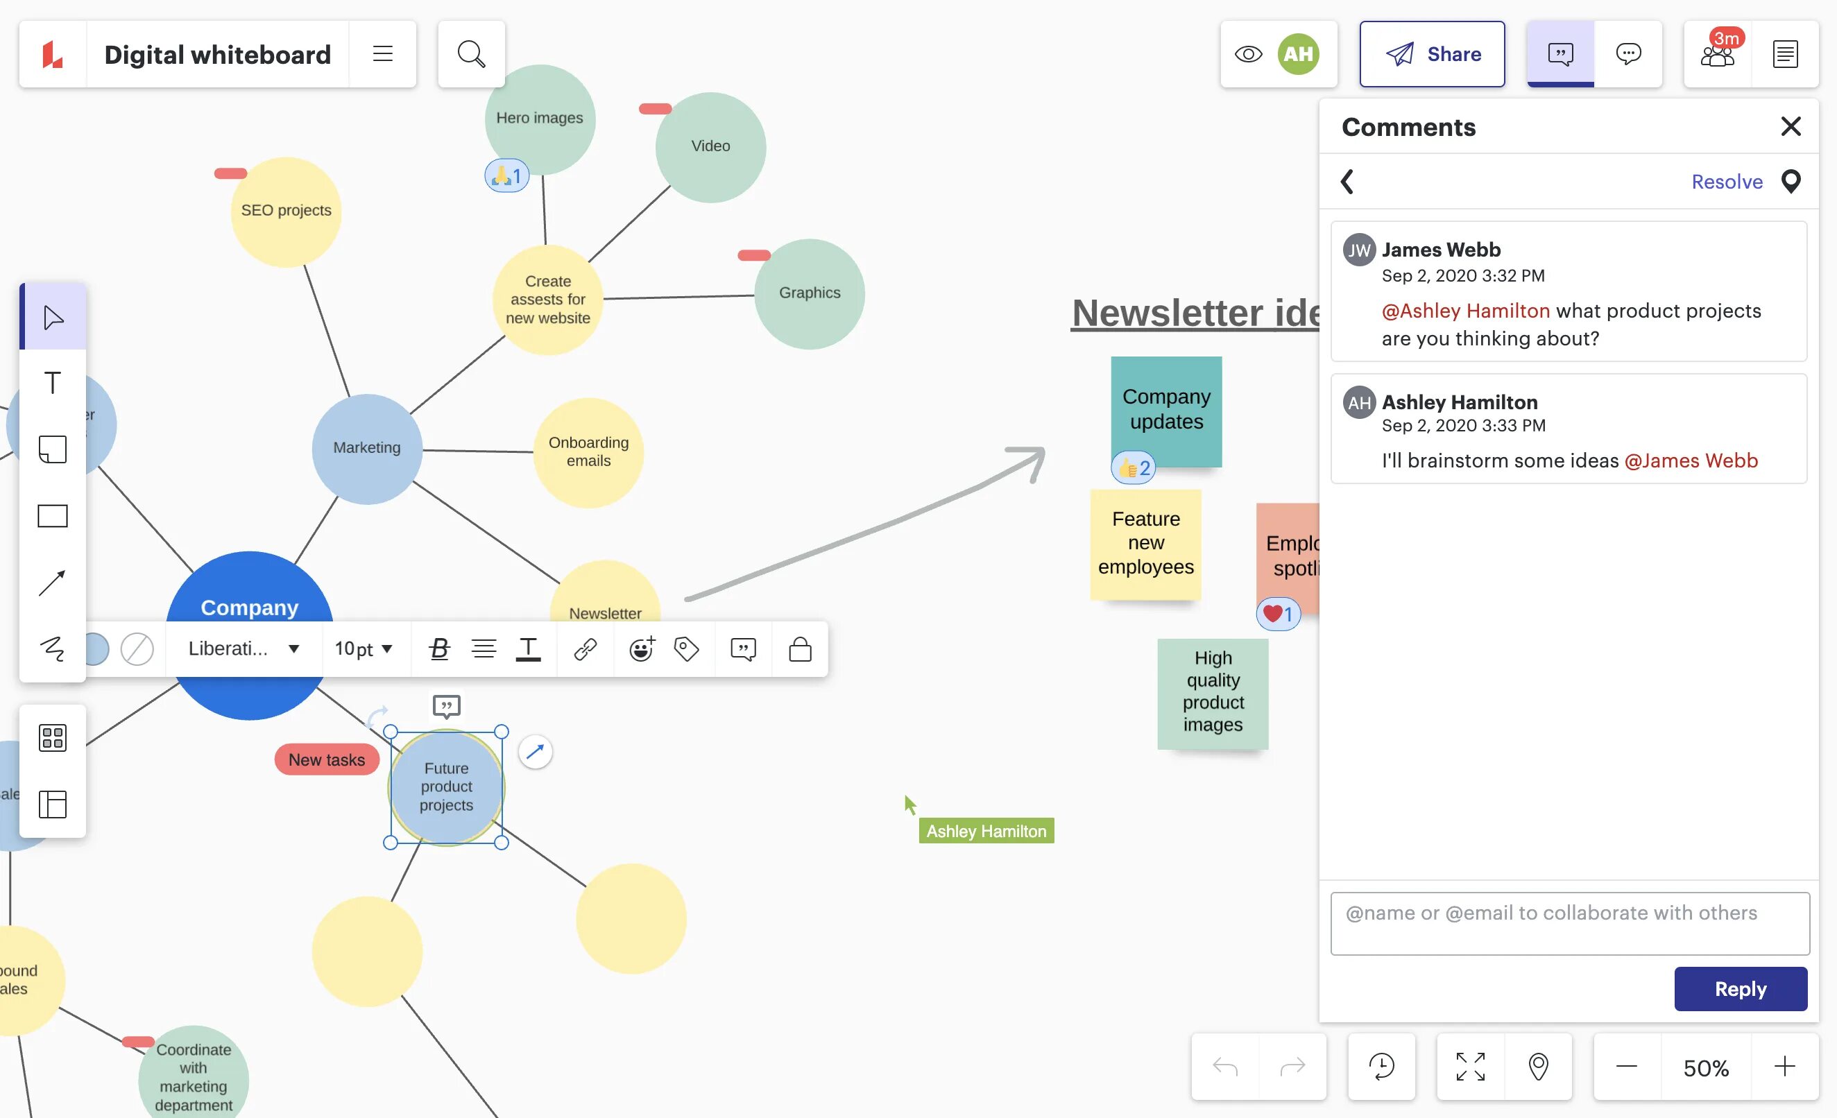Select the text tool
Viewport: 1837px width, 1118px height.
pyautogui.click(x=53, y=382)
